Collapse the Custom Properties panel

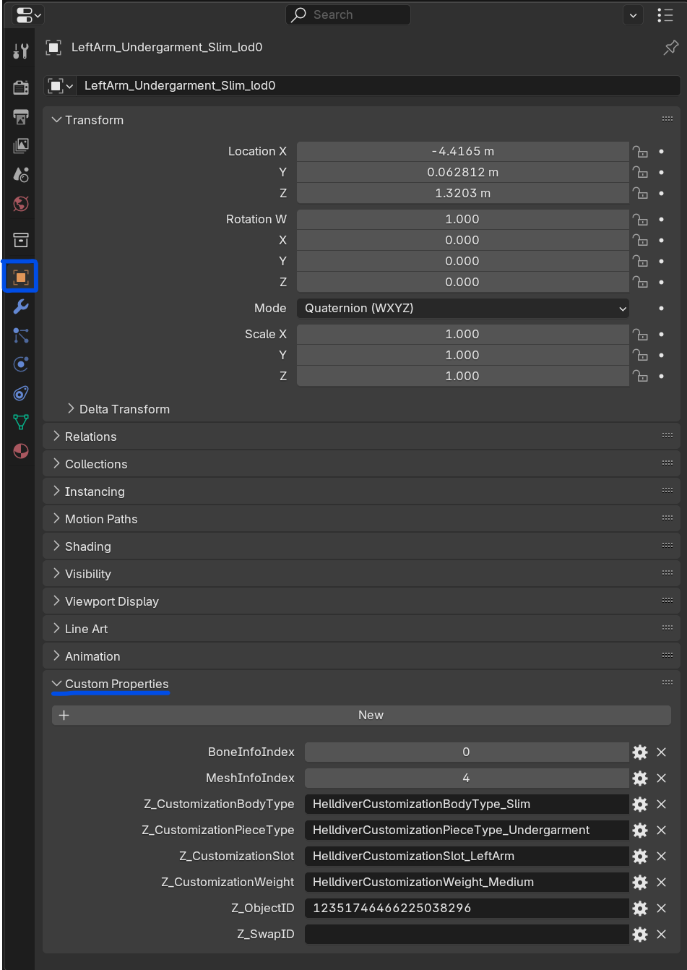pyautogui.click(x=116, y=684)
